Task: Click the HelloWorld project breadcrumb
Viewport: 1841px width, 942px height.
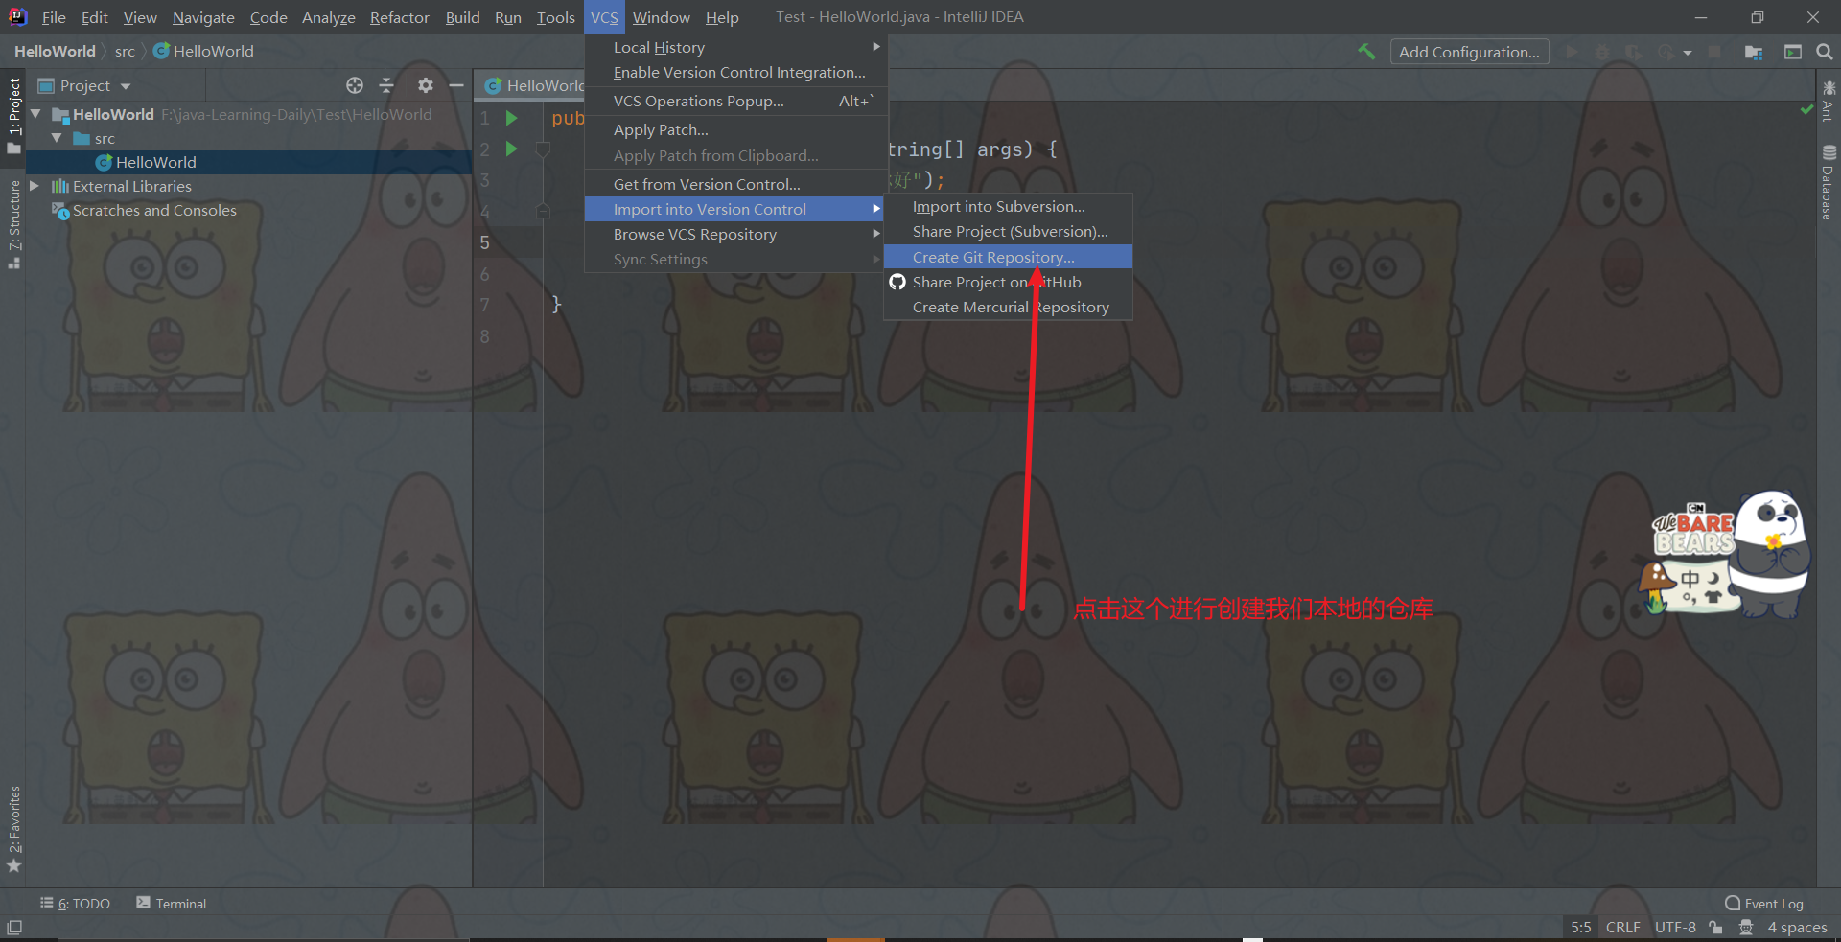Action: click(x=55, y=51)
